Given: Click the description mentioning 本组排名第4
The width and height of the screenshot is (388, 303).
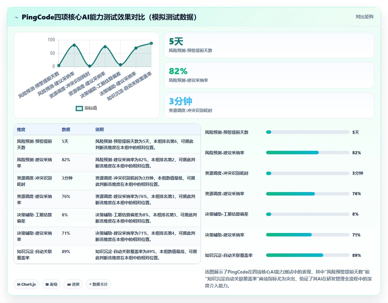Looking at the screenshot, I should [x=145, y=236].
